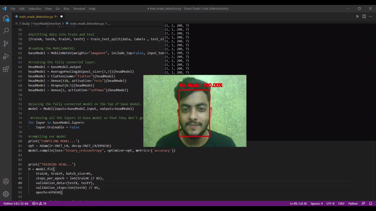Click line 82 model.compile code line
This screenshot has width=376, height=211.
pyautogui.click(x=102, y=150)
